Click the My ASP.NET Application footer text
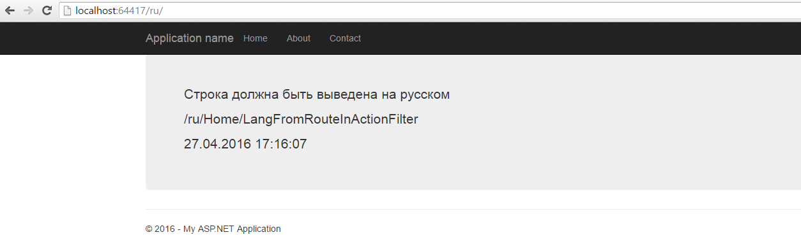 (x=232, y=229)
